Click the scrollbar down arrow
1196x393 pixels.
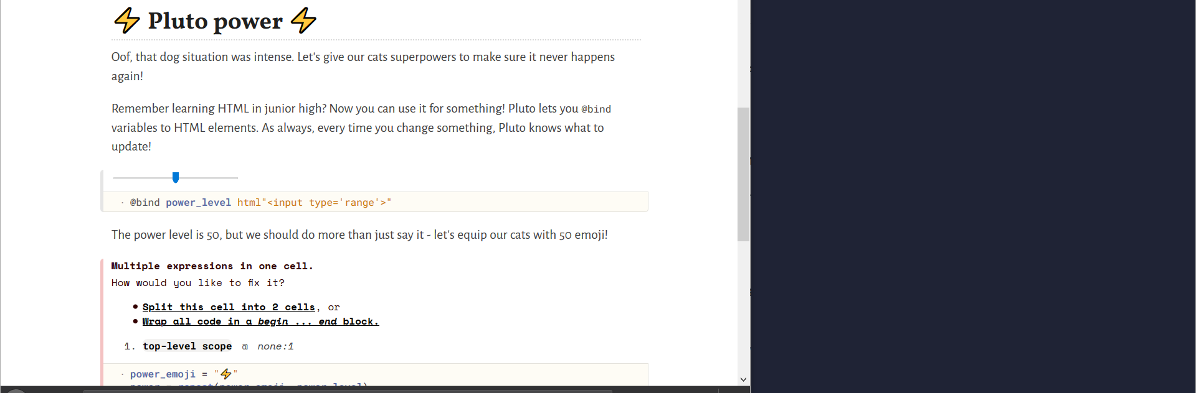coord(743,379)
